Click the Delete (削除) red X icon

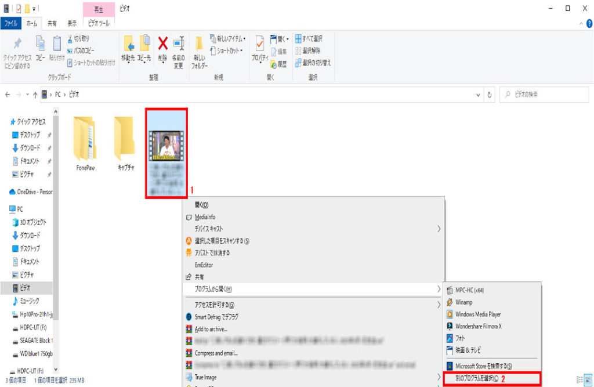163,44
